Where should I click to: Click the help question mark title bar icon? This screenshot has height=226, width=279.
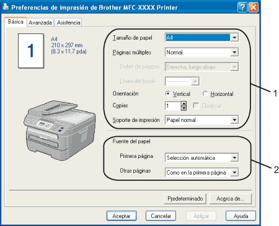coord(242,7)
